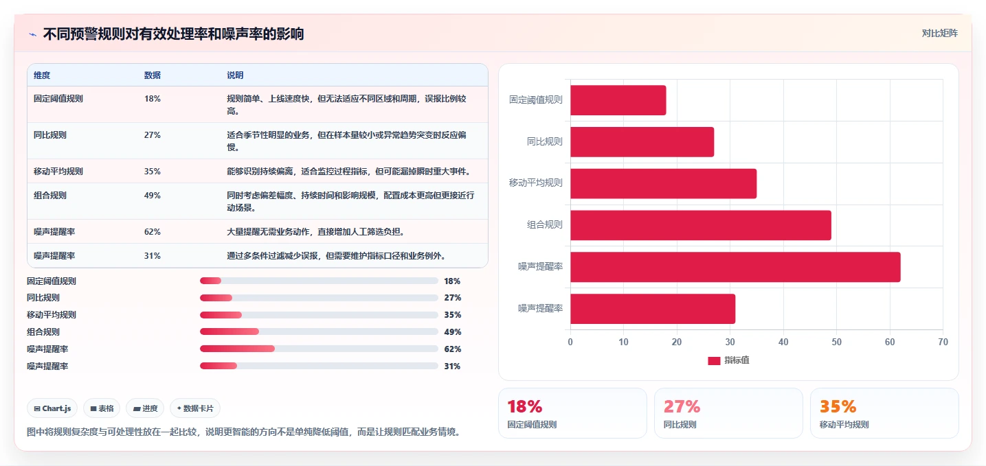This screenshot has height=466, width=986.
Task: Click the 35% cell in the table
Action: [153, 172]
